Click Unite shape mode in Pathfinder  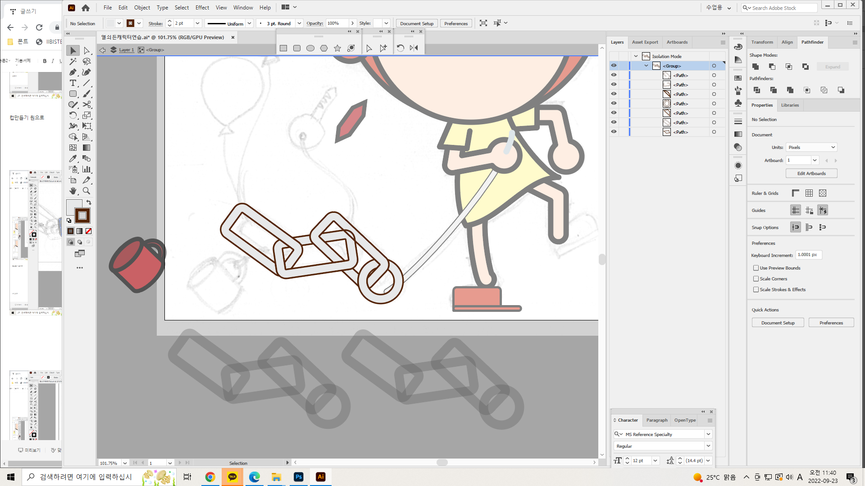click(756, 67)
